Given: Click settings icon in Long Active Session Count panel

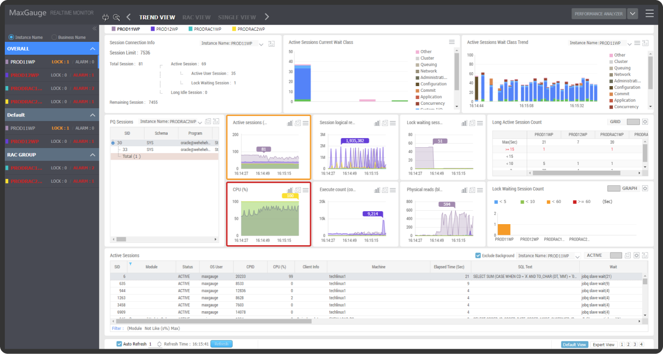Looking at the screenshot, I should [x=645, y=122].
